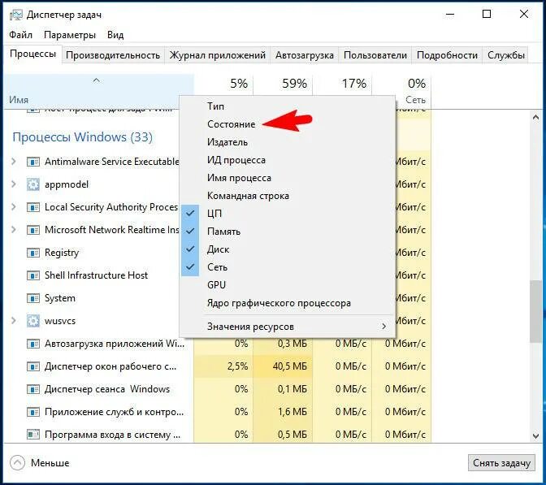546x485 pixels.
Task: Click the Microsoft Network Realtime Inspection icon
Action: tap(33, 230)
